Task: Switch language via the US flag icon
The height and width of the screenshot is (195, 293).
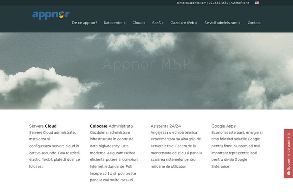Action: point(257,3)
